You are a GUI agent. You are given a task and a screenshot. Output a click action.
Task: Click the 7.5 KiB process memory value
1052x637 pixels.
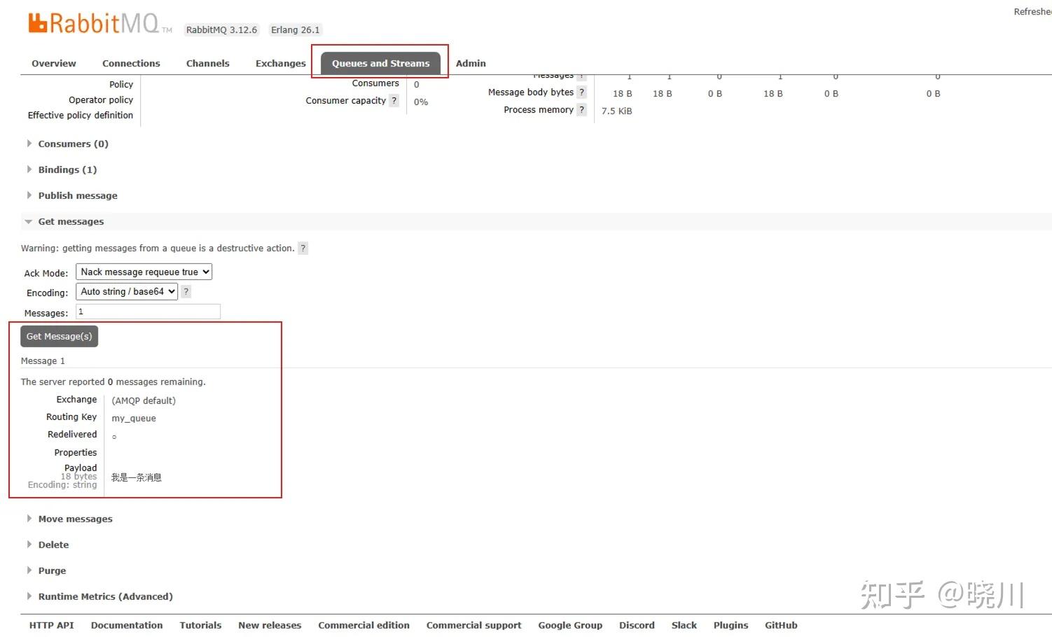[x=616, y=111]
